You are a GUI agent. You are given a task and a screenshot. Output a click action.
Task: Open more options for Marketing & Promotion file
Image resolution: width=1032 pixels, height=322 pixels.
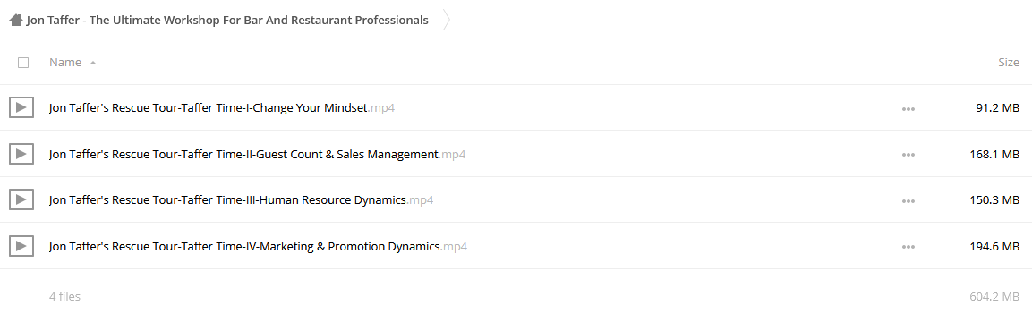coord(908,247)
